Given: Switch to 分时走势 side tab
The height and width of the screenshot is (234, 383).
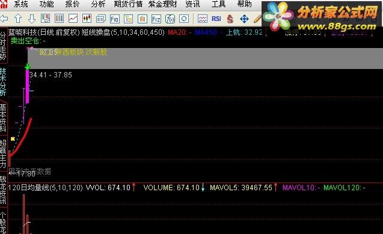Looking at the screenshot, I should coord(3,46).
